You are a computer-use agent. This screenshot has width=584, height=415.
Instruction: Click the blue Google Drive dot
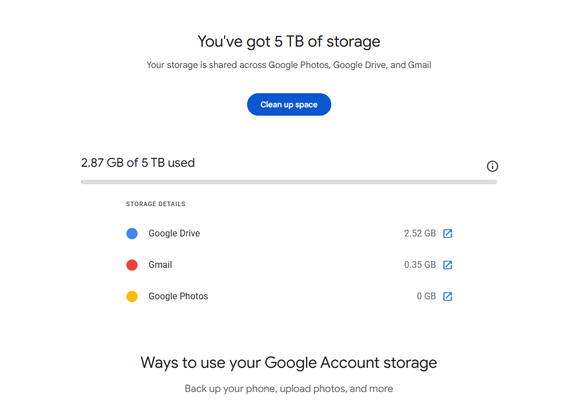pyautogui.click(x=132, y=234)
